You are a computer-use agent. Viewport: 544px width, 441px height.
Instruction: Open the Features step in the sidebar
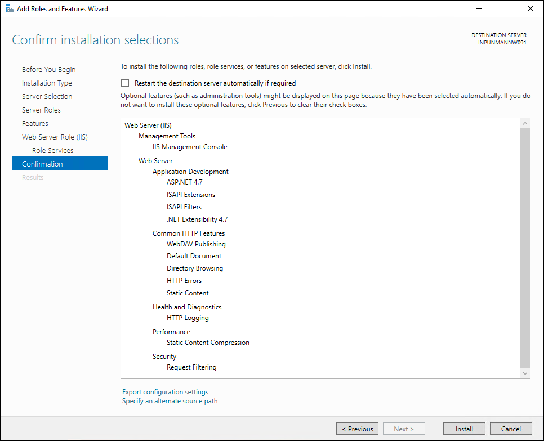click(x=35, y=124)
